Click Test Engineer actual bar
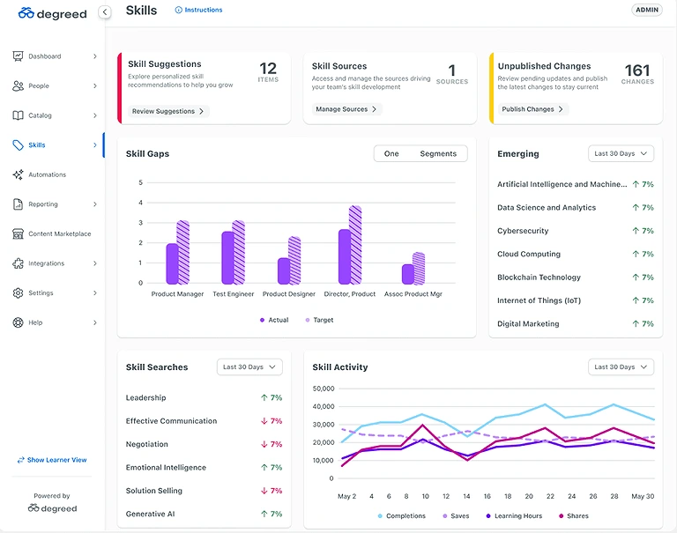This screenshot has width=677, height=533. tap(227, 258)
